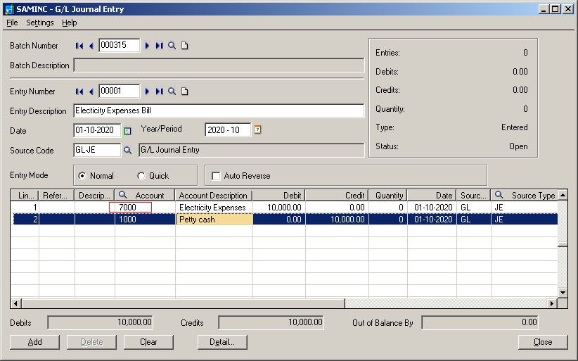This screenshot has height=361, width=578.
Task: Go to next entry number
Action: coord(147,91)
